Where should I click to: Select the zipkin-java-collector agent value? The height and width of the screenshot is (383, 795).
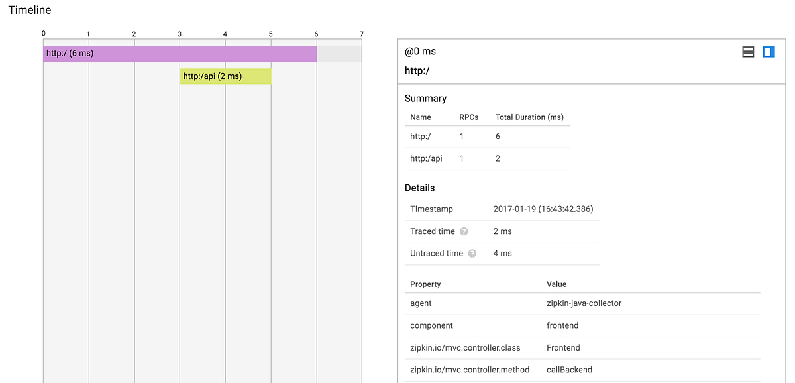click(584, 303)
